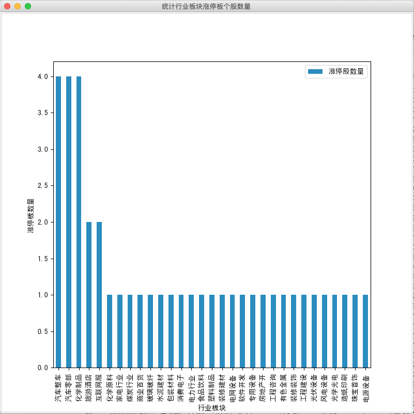The height and width of the screenshot is (414, 414).
Task: Click the x tick label 汽车整车
Action: click(x=58, y=388)
